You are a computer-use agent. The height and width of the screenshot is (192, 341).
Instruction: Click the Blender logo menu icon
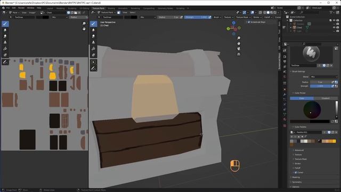(x=3, y=8)
